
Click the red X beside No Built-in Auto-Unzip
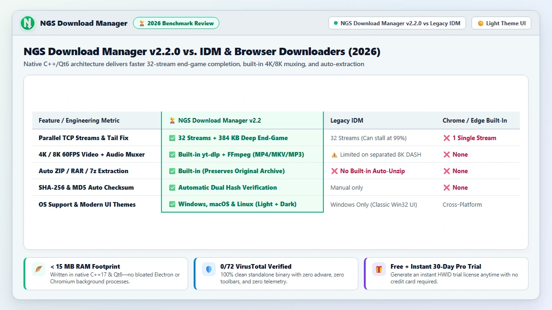click(x=334, y=171)
